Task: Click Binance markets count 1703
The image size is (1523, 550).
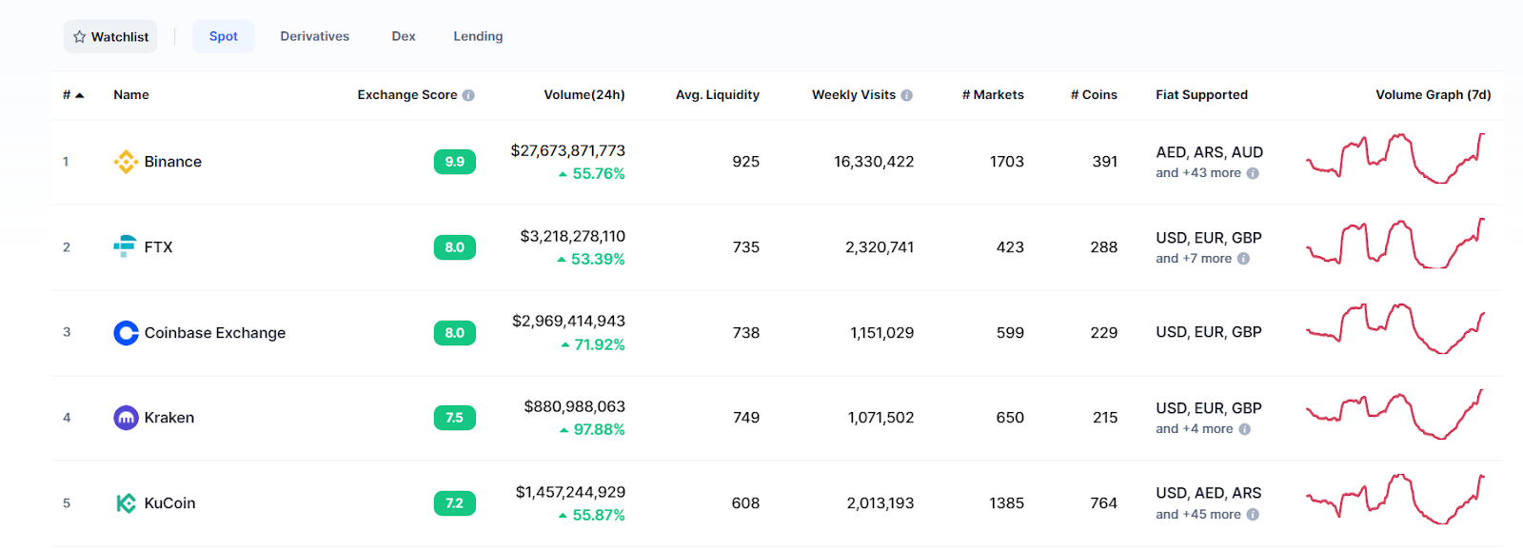Action: pyautogui.click(x=1007, y=162)
